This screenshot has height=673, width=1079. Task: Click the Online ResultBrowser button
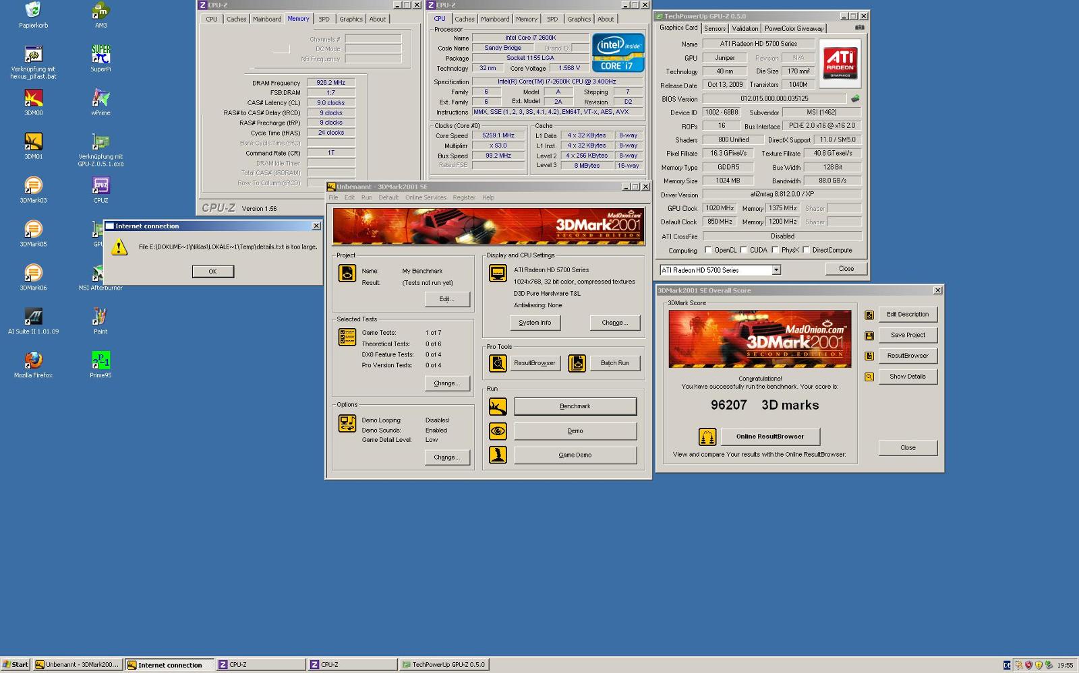(770, 437)
